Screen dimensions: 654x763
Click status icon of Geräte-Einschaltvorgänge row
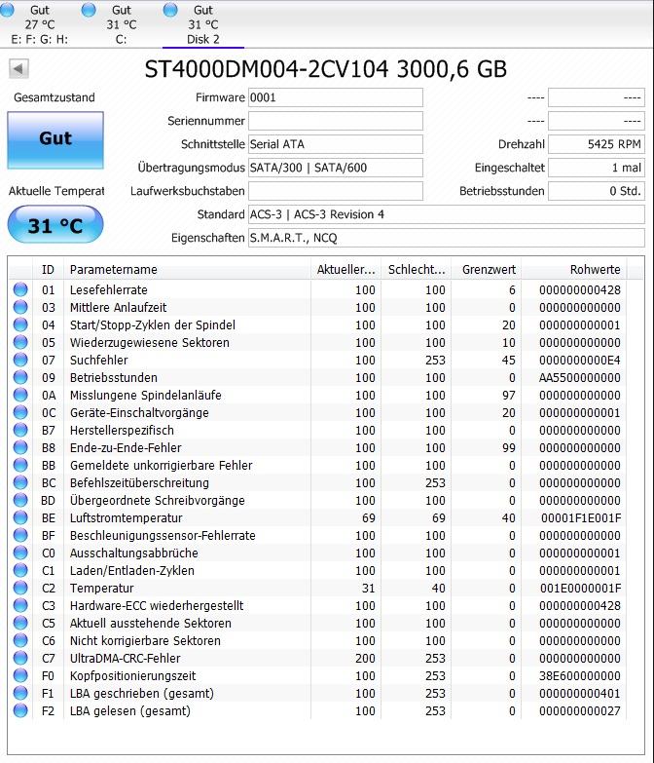click(20, 412)
